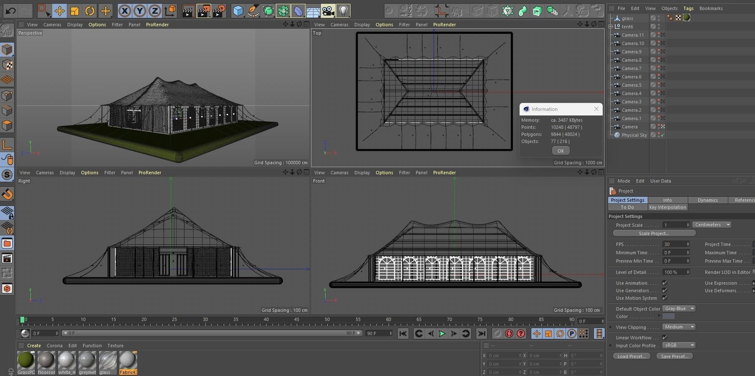The width and height of the screenshot is (755, 376).
Task: Click the Undo arrow icon
Action: (10, 10)
